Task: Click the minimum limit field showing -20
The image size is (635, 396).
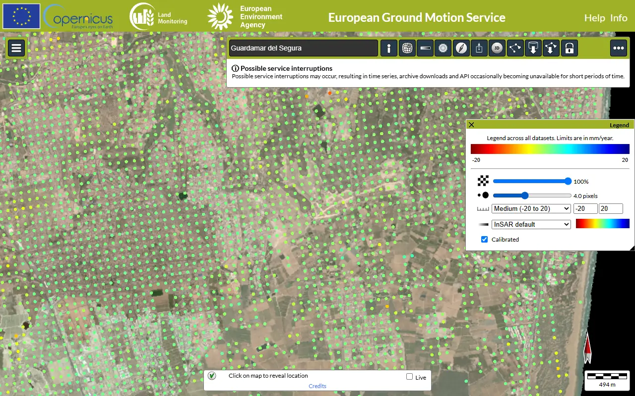Action: 585,209
